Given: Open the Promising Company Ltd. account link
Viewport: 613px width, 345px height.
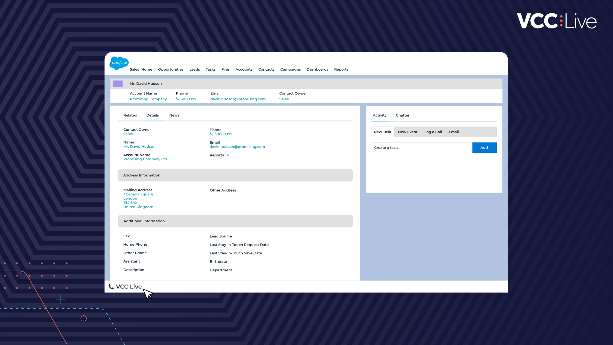Looking at the screenshot, I should (146, 159).
